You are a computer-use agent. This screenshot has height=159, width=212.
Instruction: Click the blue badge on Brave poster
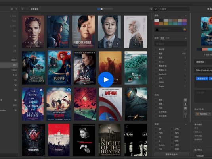69,53
